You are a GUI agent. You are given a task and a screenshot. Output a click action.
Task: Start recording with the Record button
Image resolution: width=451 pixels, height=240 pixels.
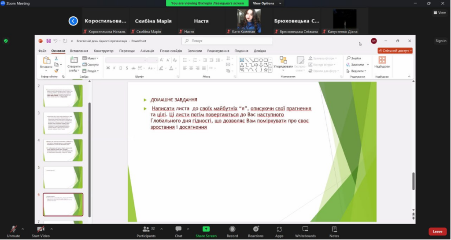(x=232, y=230)
